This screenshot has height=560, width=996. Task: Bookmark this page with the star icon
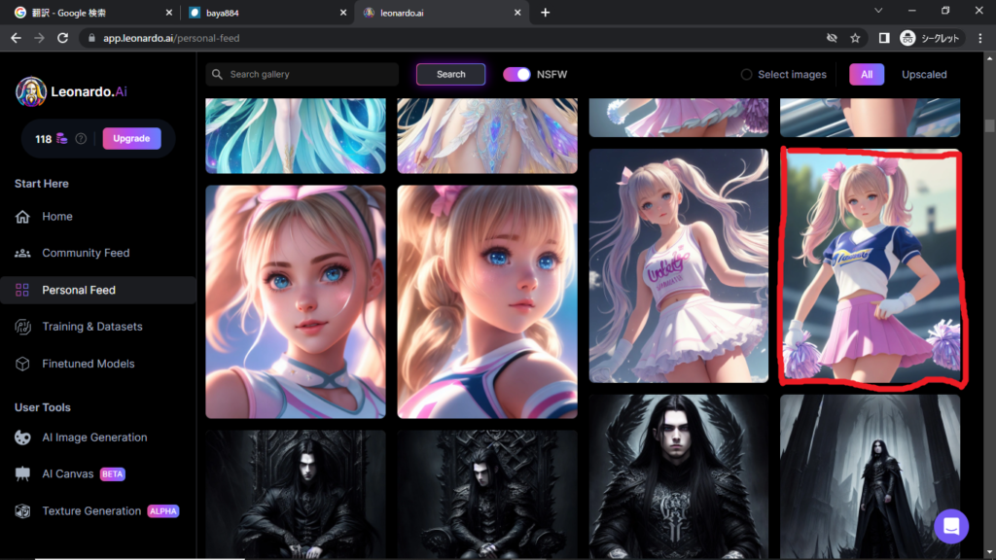click(855, 38)
